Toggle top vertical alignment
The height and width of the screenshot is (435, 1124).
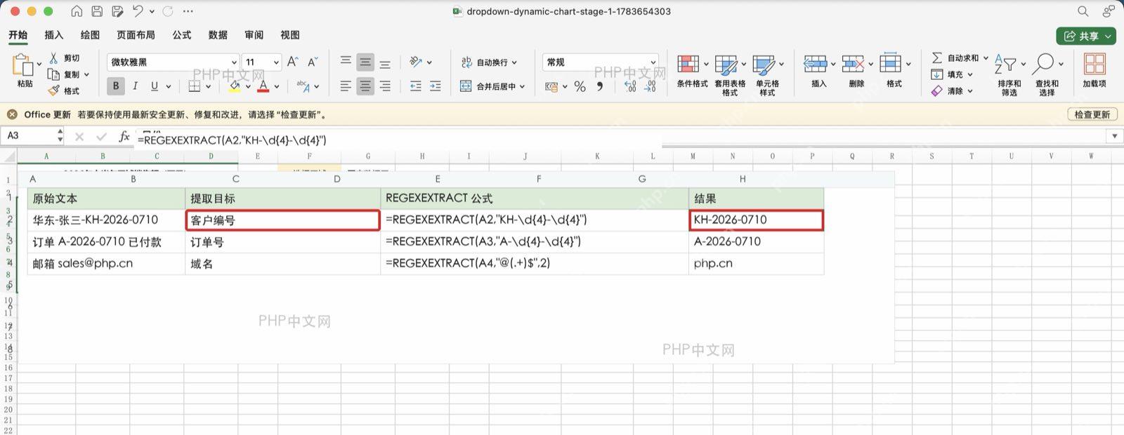point(346,62)
